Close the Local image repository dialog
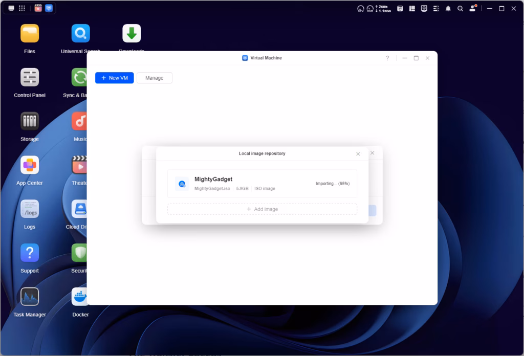The height and width of the screenshot is (356, 524). 358,153
